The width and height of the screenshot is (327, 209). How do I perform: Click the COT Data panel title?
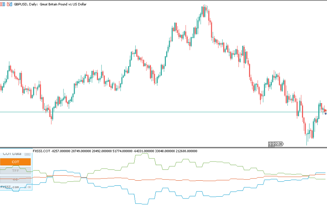(x=12, y=154)
